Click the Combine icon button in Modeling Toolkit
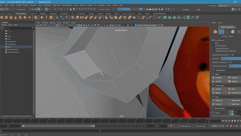The image size is (241, 136). pyautogui.click(x=214, y=77)
